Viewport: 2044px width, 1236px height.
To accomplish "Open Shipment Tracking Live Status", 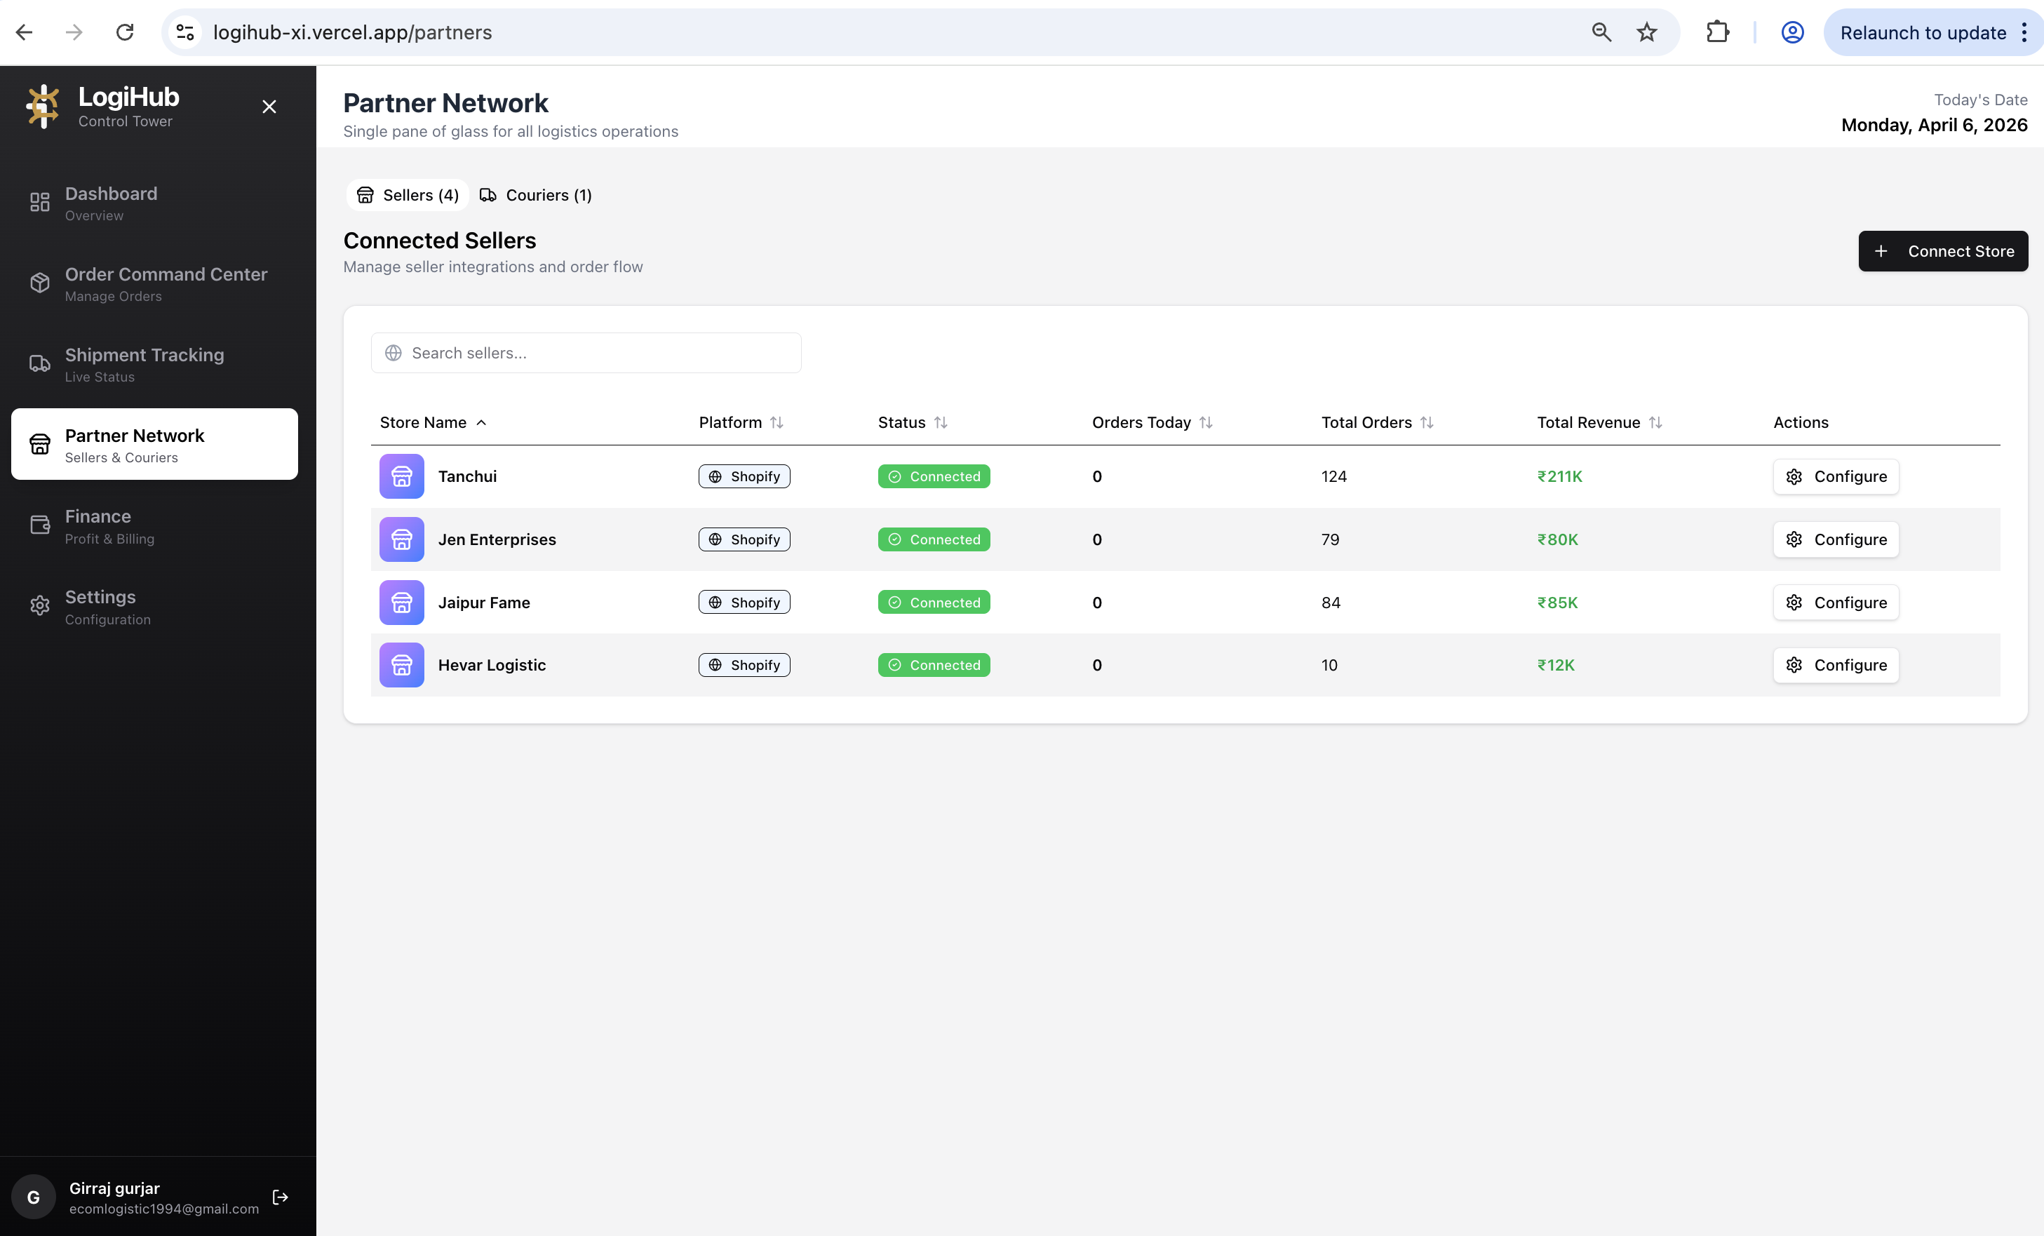I will coord(154,363).
